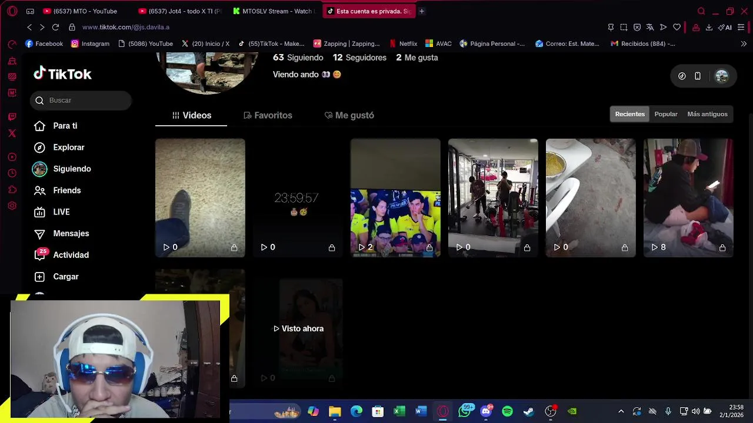Open player icon in the Opera sidebar
Viewport: 753px width, 423px height.
tap(12, 157)
